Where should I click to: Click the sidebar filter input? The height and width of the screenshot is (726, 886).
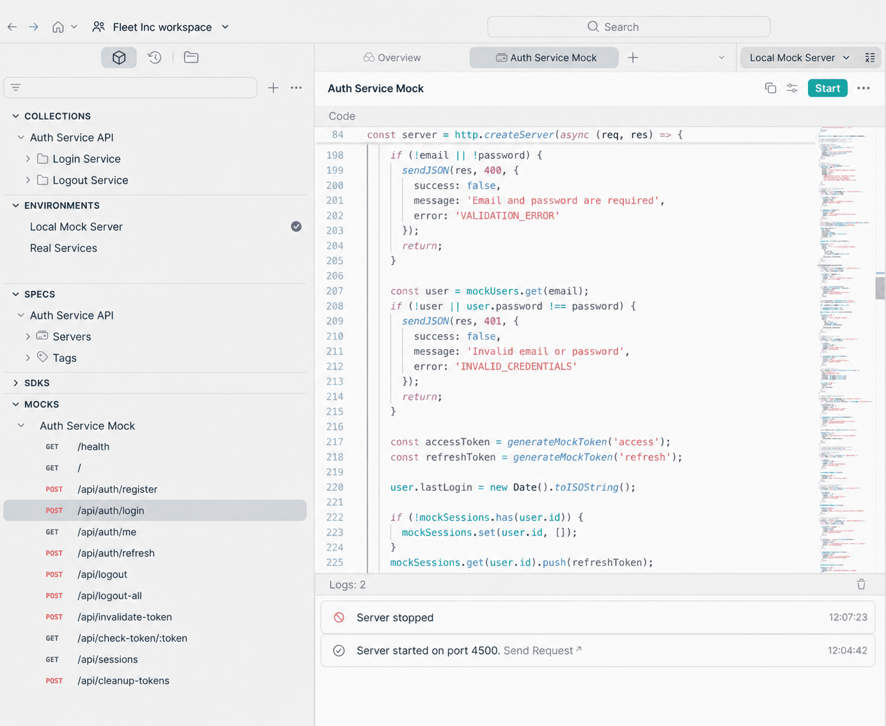[x=130, y=88]
